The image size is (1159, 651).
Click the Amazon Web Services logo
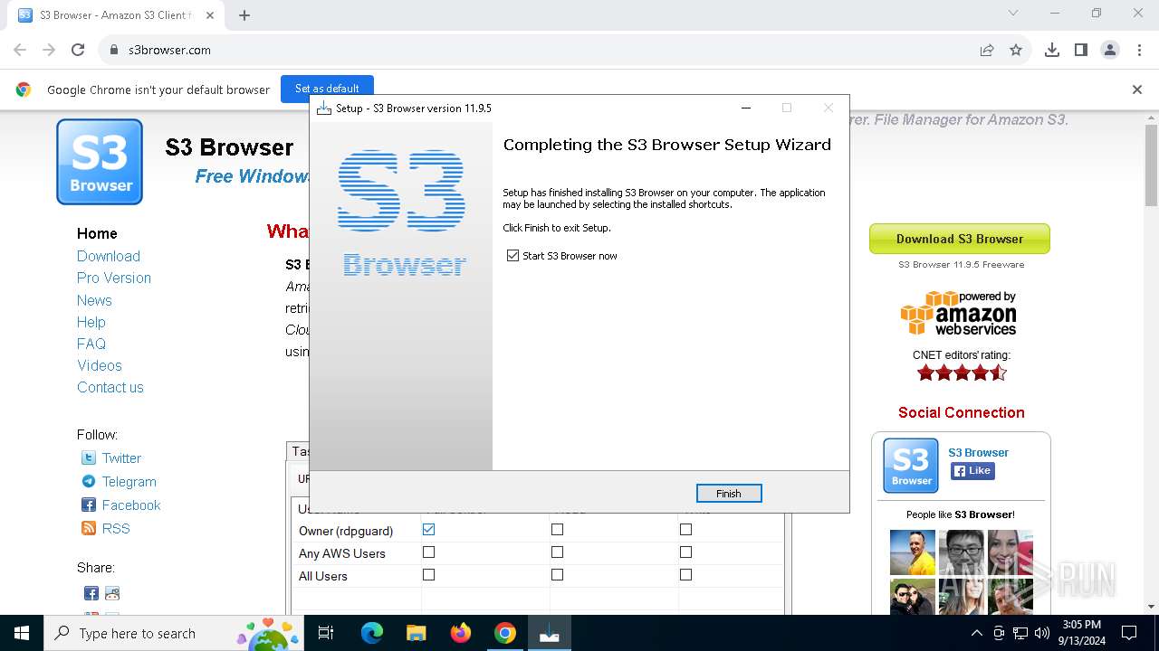point(959,314)
